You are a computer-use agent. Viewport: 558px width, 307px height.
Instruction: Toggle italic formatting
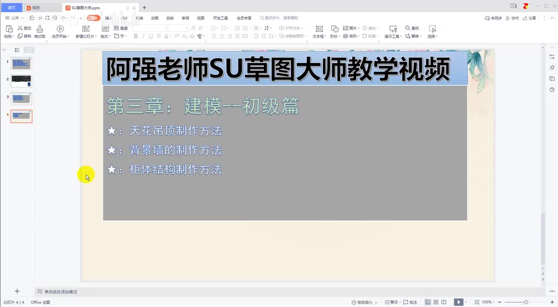[x=143, y=36]
